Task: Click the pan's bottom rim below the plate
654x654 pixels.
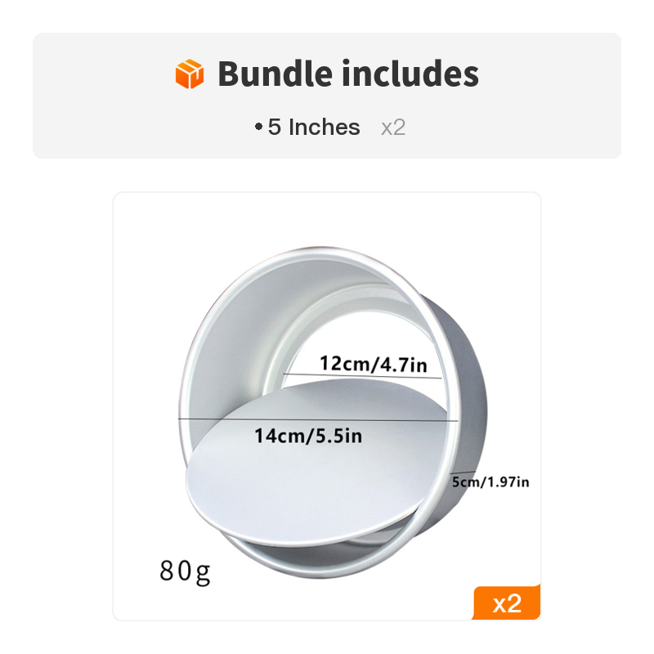Action: coord(327,556)
